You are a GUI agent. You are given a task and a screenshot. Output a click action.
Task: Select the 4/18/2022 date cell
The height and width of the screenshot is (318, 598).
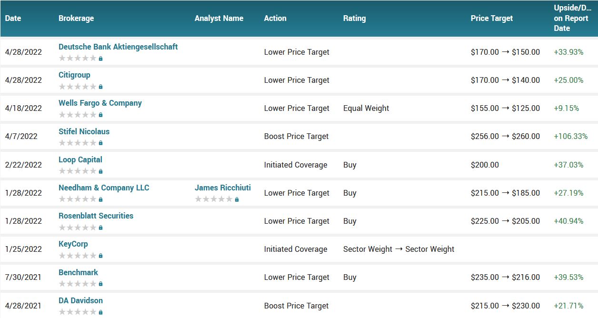point(23,108)
